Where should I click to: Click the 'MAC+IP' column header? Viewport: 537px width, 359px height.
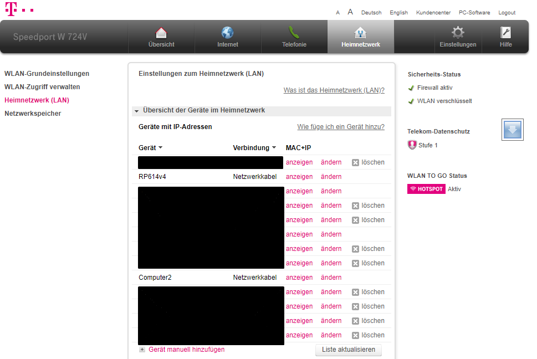(298, 148)
